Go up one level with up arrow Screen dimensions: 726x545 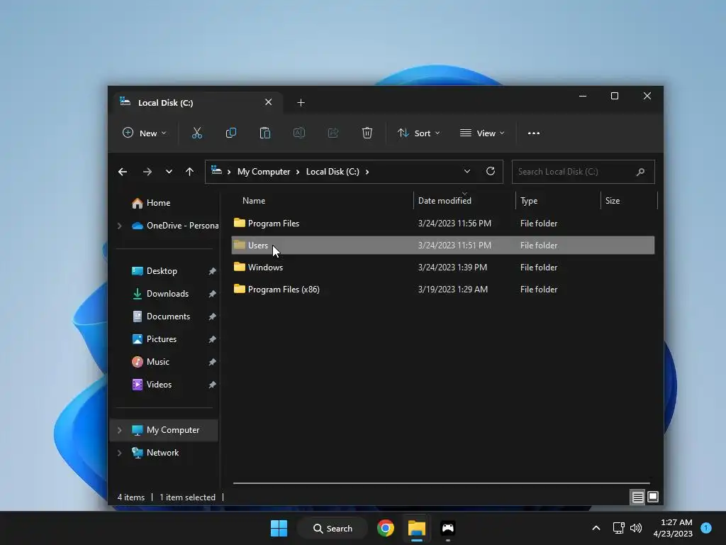[x=189, y=172]
